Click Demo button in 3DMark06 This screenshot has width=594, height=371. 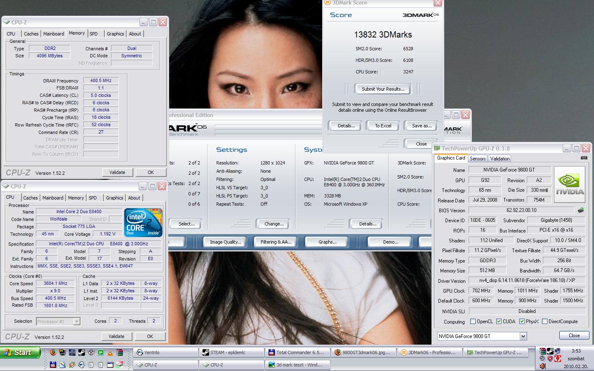(x=390, y=242)
